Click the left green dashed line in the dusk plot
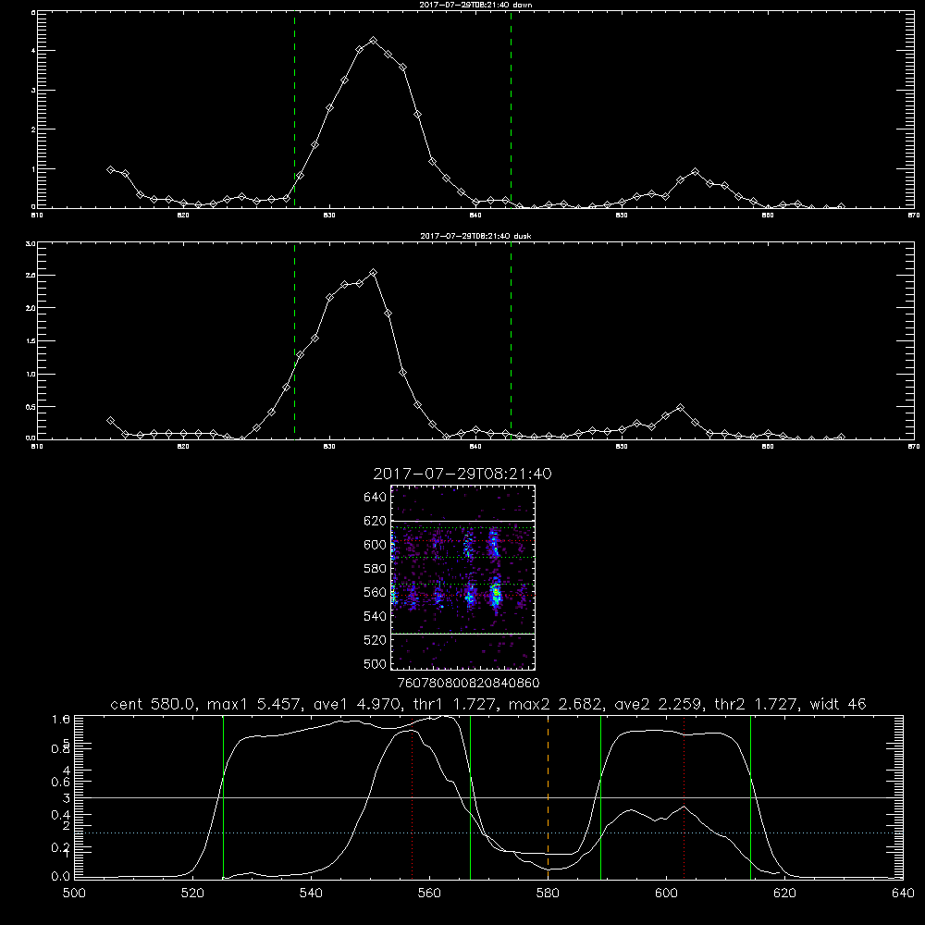Image resolution: width=925 pixels, height=925 pixels. [x=294, y=340]
